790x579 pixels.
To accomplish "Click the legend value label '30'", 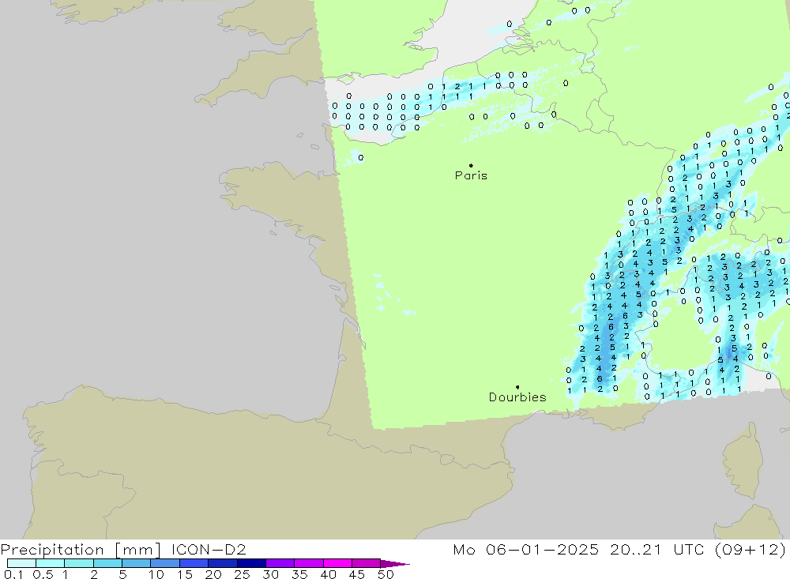I will coord(270,574).
